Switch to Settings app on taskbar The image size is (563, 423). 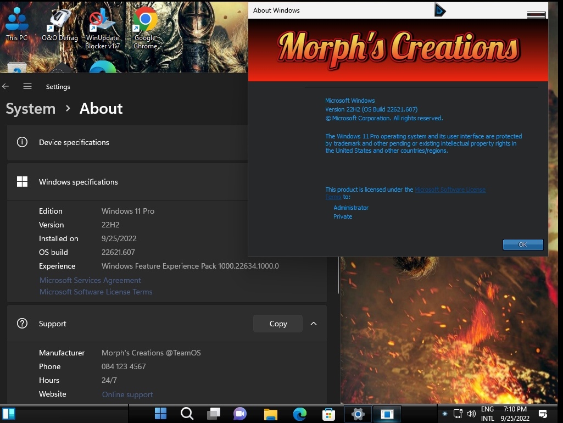[x=358, y=414]
